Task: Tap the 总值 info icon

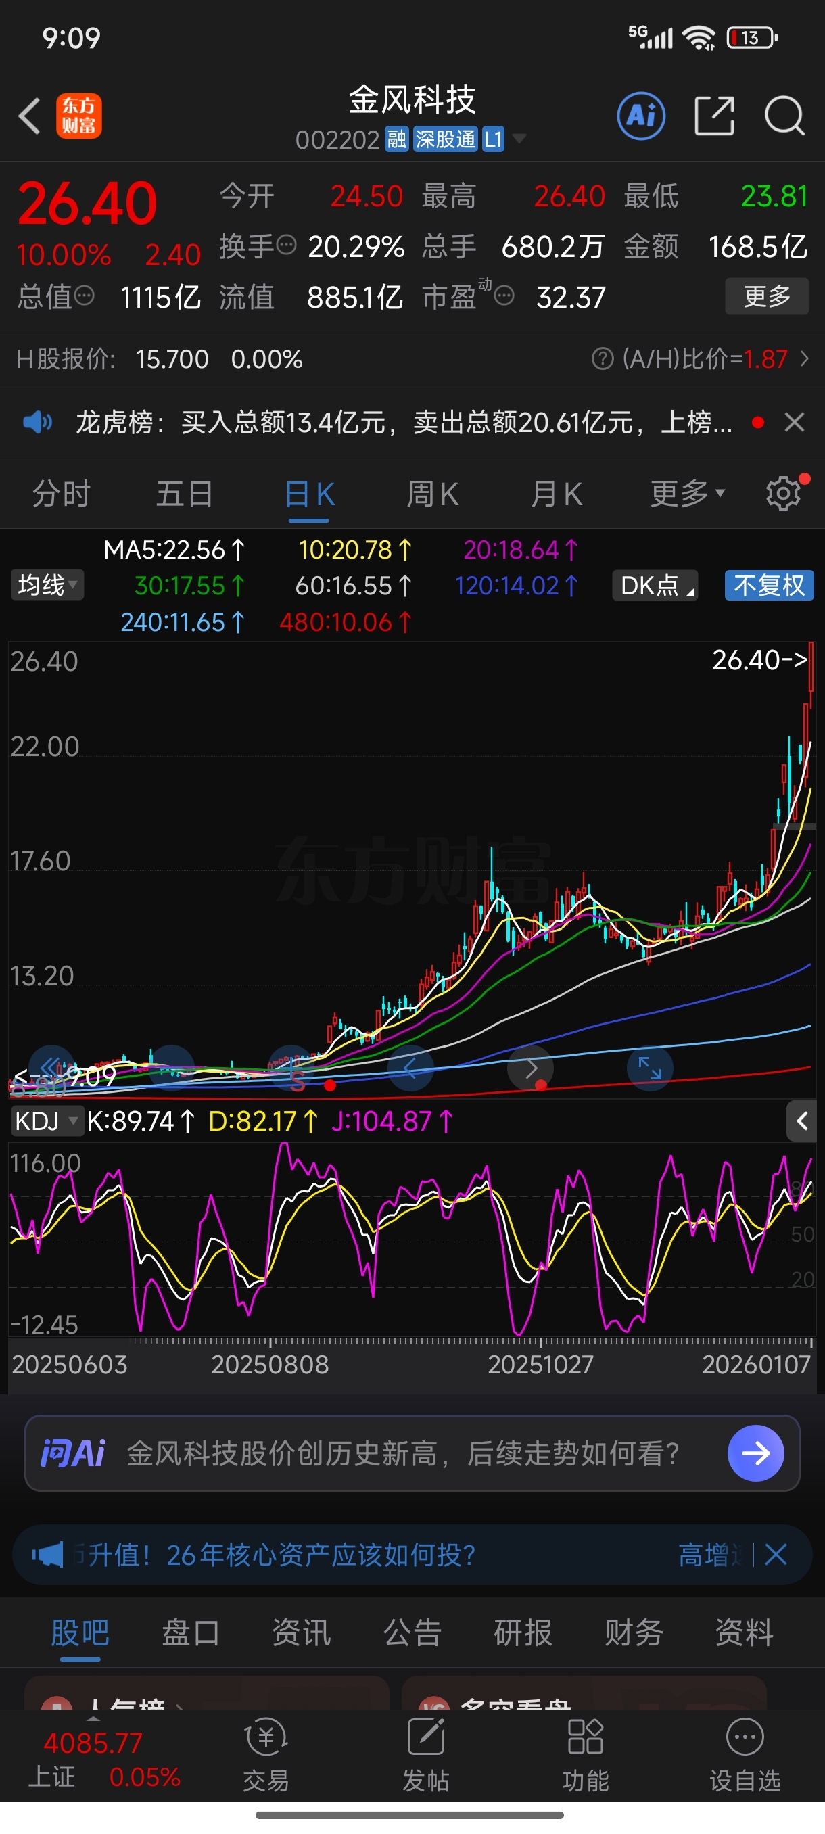Action: [84, 296]
